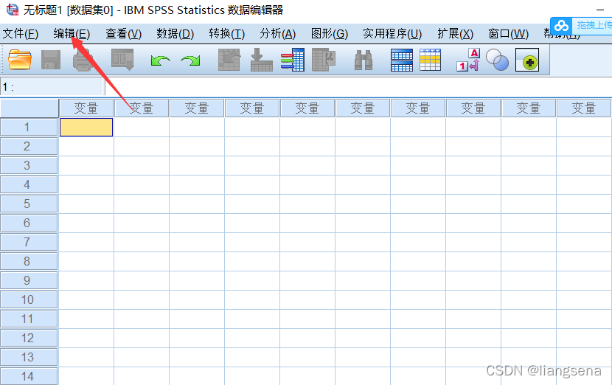This screenshot has height=385, width=612.
Task: Click the Select cases grid icon
Action: [x=430, y=60]
